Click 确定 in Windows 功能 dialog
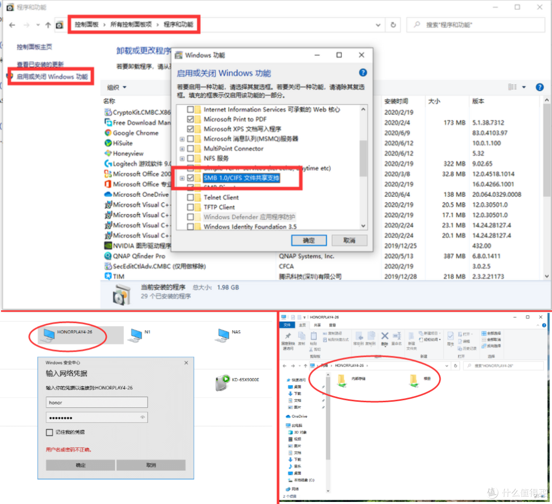The height and width of the screenshot is (504, 552). [309, 240]
